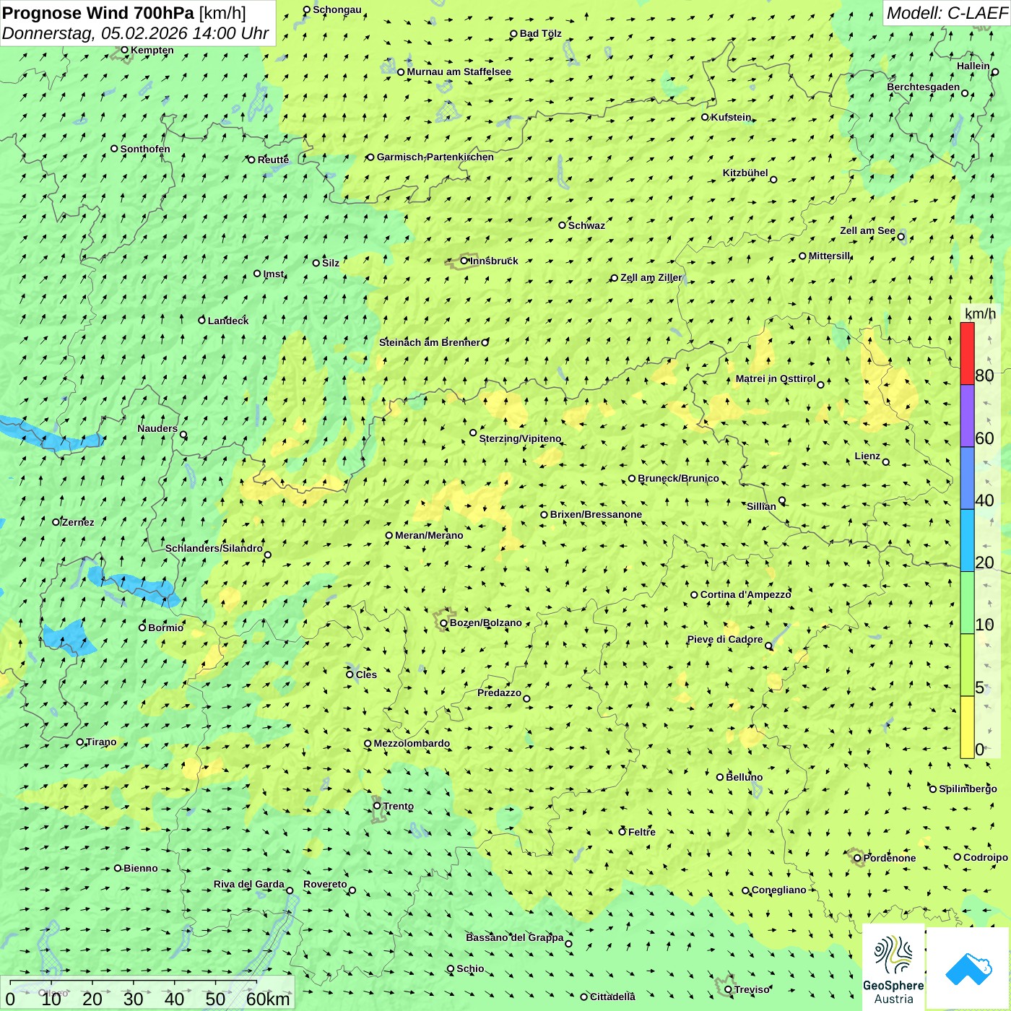Click the Zell am See marker
The height and width of the screenshot is (1011, 1011).
point(901,236)
